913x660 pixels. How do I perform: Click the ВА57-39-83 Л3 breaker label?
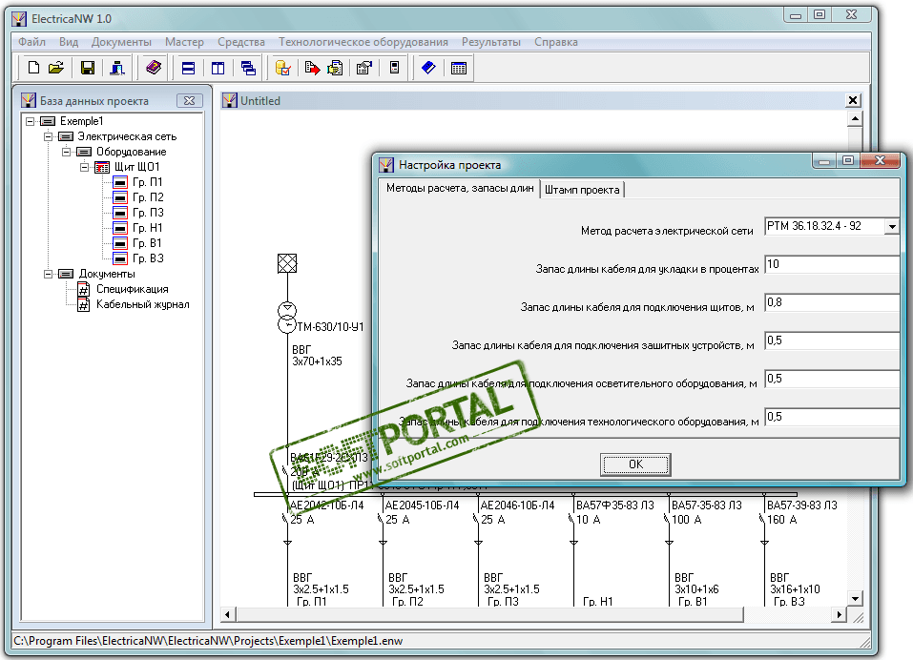[801, 505]
